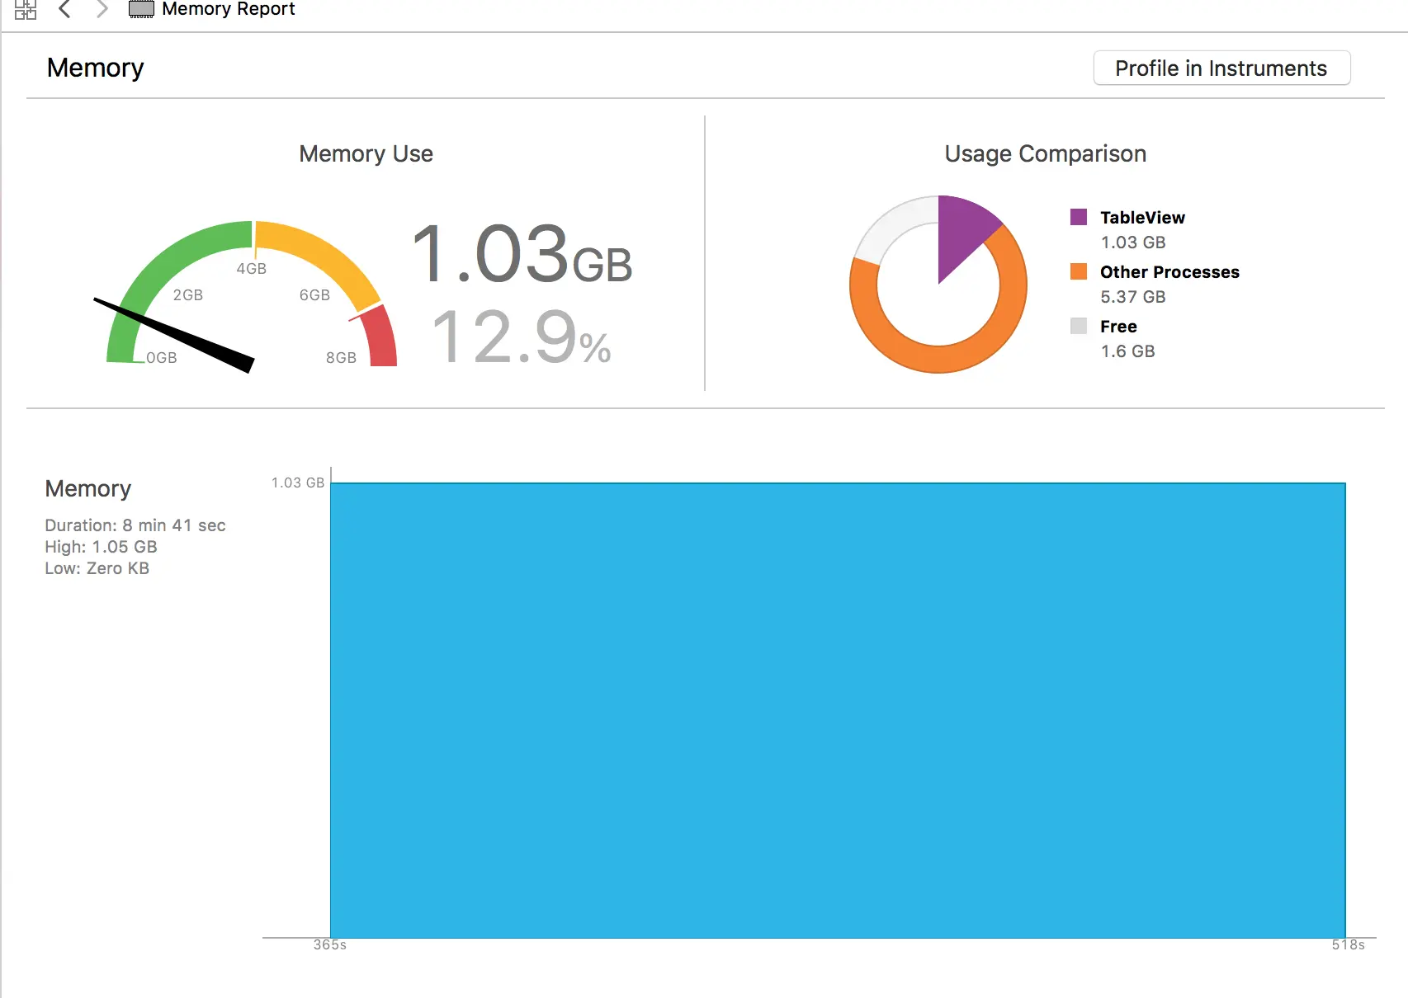Click the large 1.03GB readout
Screen dimensions: 1408x998
point(522,254)
